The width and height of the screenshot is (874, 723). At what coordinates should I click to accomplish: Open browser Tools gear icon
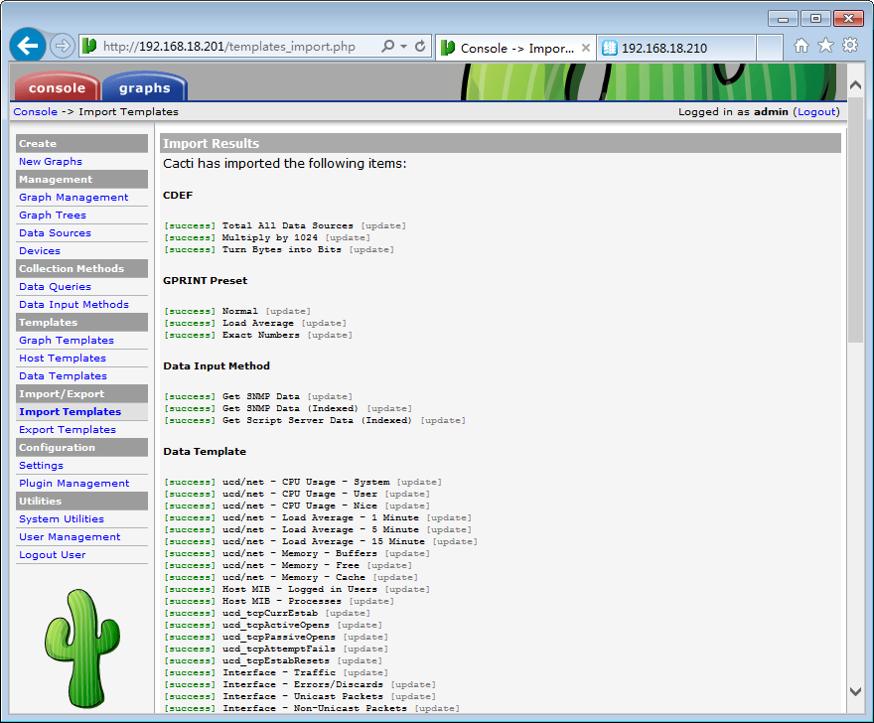tap(850, 45)
